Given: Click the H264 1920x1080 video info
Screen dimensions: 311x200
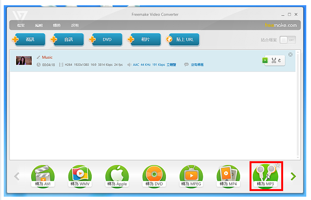Looking at the screenshot, I should click(x=94, y=65).
